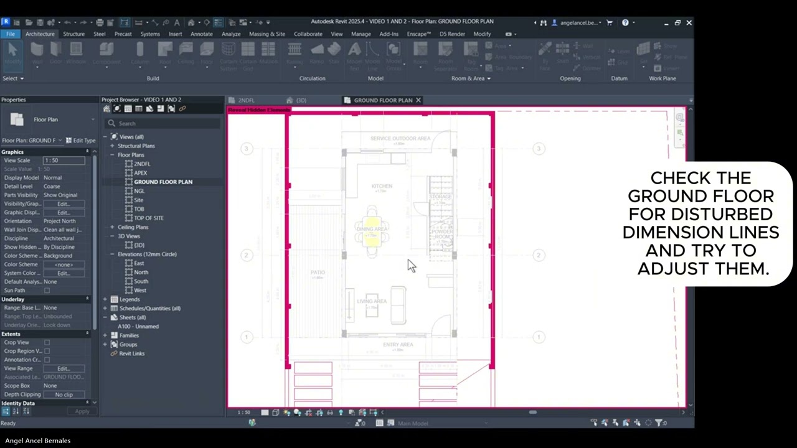Click the temporary hide/isolate glasses icon

point(330,413)
